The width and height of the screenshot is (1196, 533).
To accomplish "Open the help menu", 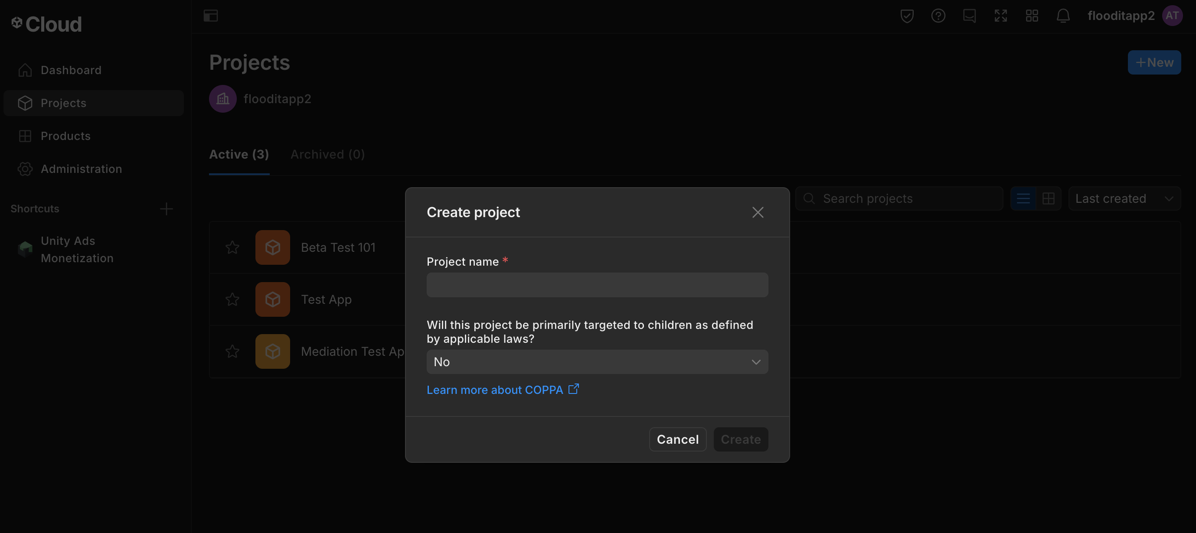I will pyautogui.click(x=938, y=15).
